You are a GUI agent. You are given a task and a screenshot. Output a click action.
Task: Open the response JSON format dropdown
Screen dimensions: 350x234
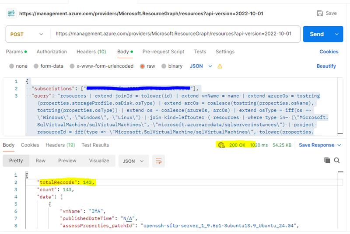133,161
